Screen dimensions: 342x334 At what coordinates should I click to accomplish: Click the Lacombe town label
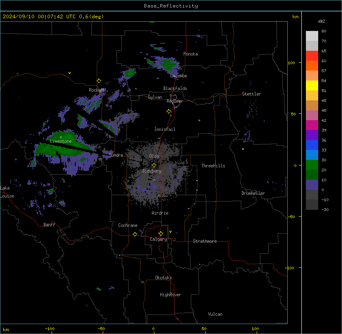pos(179,76)
